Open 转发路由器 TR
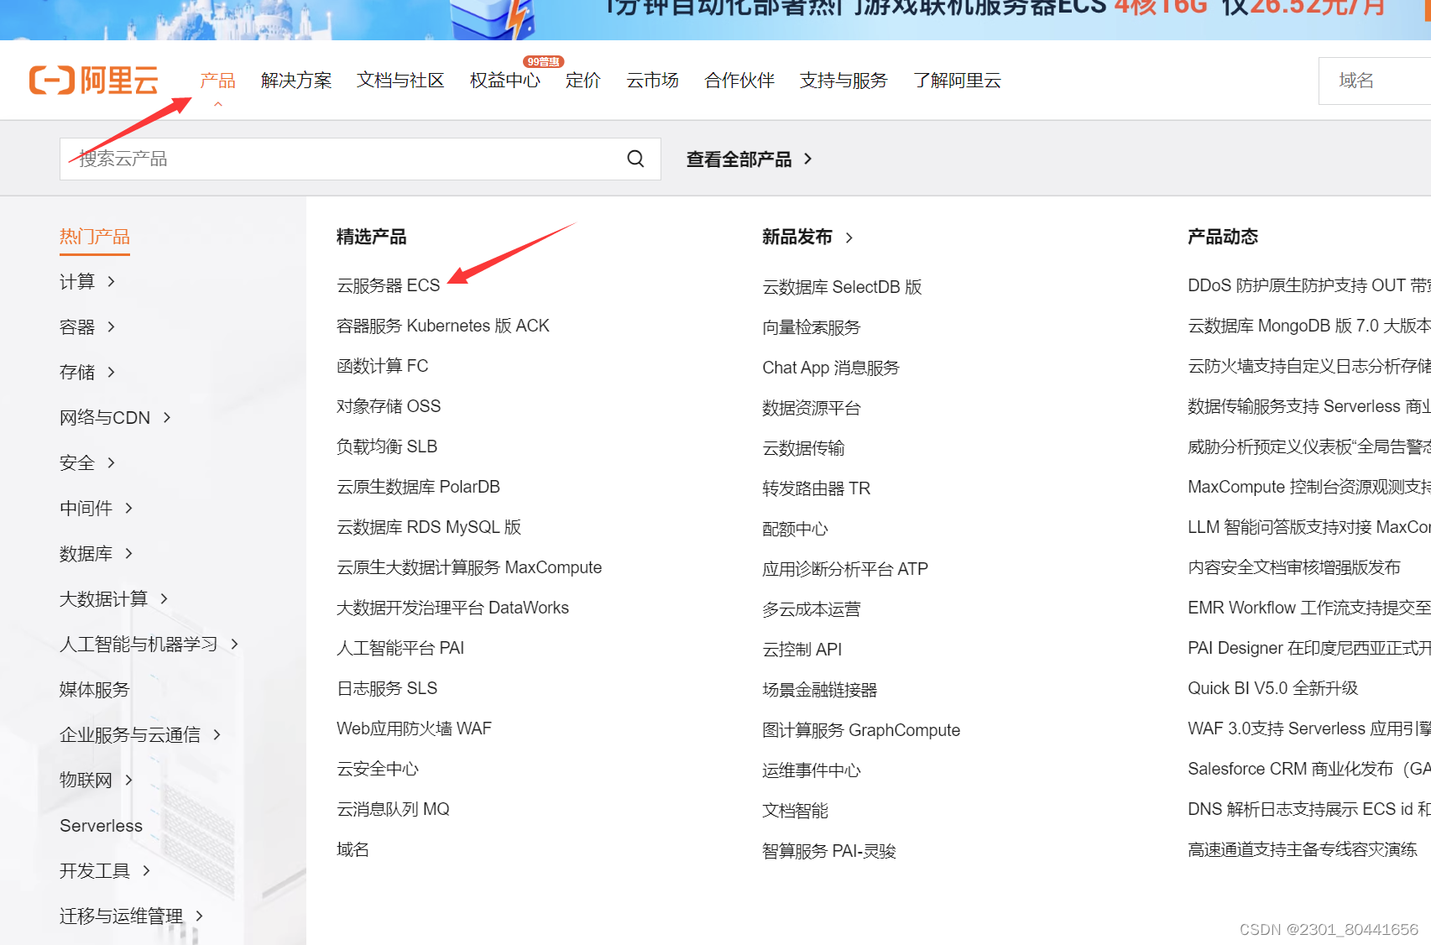Viewport: 1431px width, 945px height. pyautogui.click(x=816, y=488)
